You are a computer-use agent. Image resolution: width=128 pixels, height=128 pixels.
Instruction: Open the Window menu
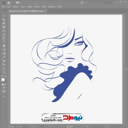point(52,7)
